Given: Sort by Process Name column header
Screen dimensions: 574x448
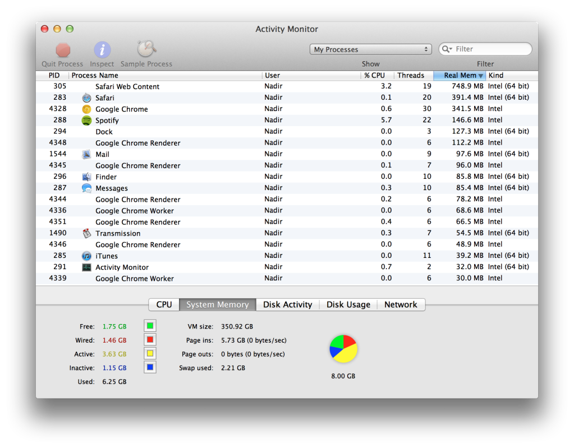Looking at the screenshot, I should 165,75.
